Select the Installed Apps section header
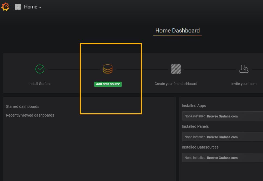This screenshot has width=263, height=181. tap(194, 106)
